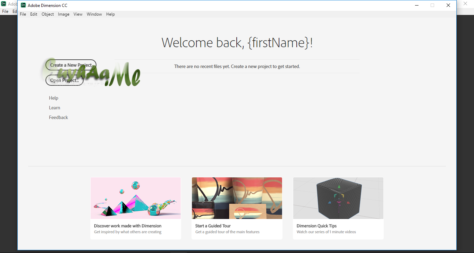Open File menu in the background window
474x253 pixels.
(x=5, y=11)
